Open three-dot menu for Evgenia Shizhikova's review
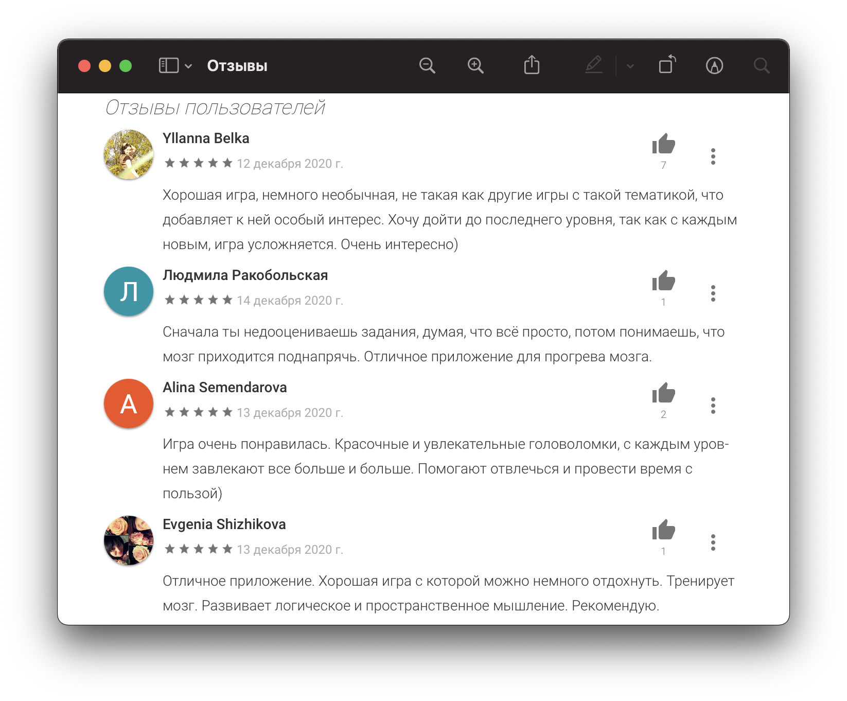Image resolution: width=847 pixels, height=701 pixels. click(713, 542)
